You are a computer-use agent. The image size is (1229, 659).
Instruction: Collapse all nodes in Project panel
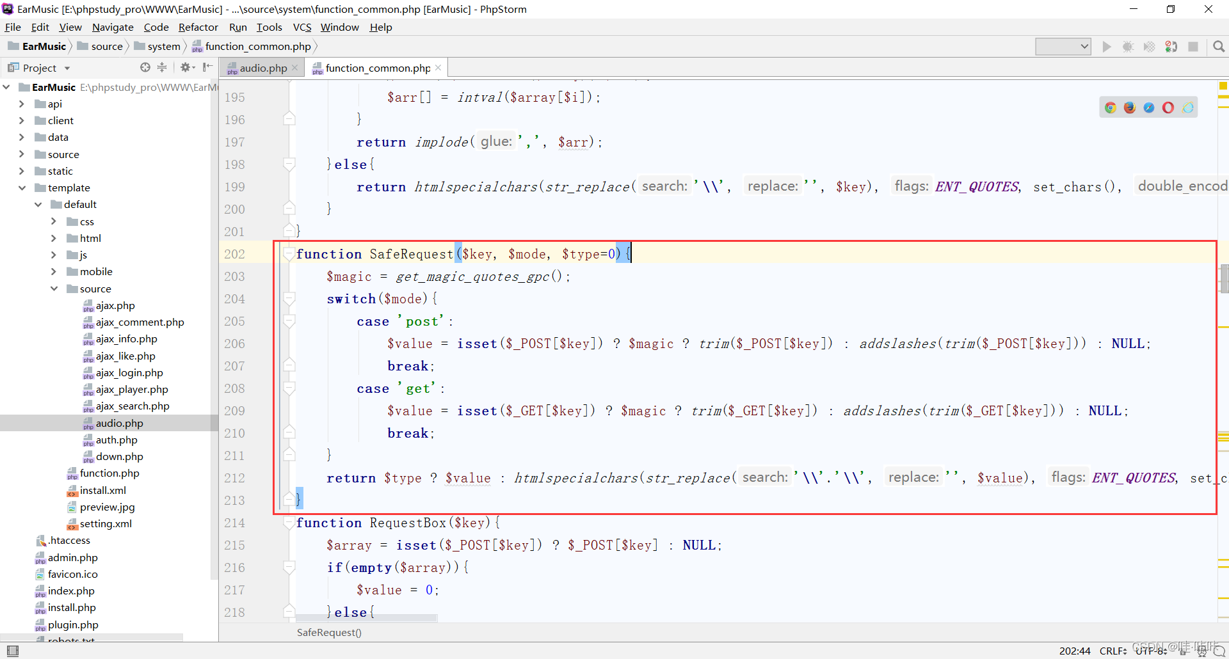coord(162,67)
